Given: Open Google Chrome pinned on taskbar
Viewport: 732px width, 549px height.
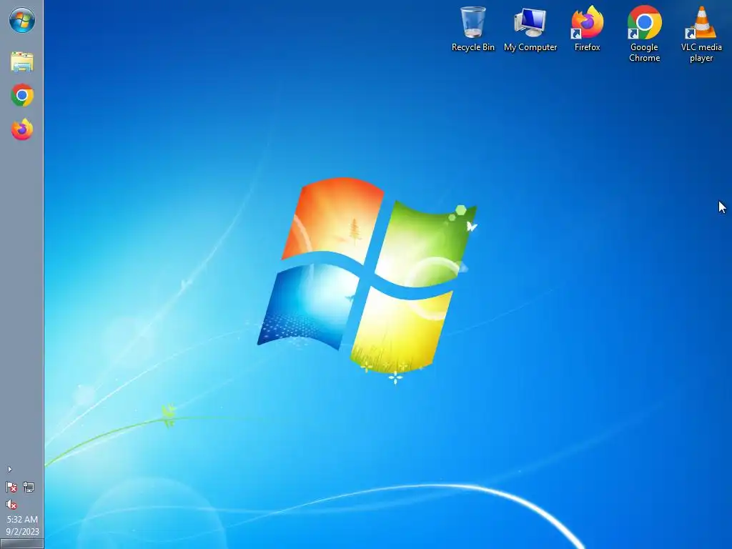Looking at the screenshot, I should tap(22, 96).
